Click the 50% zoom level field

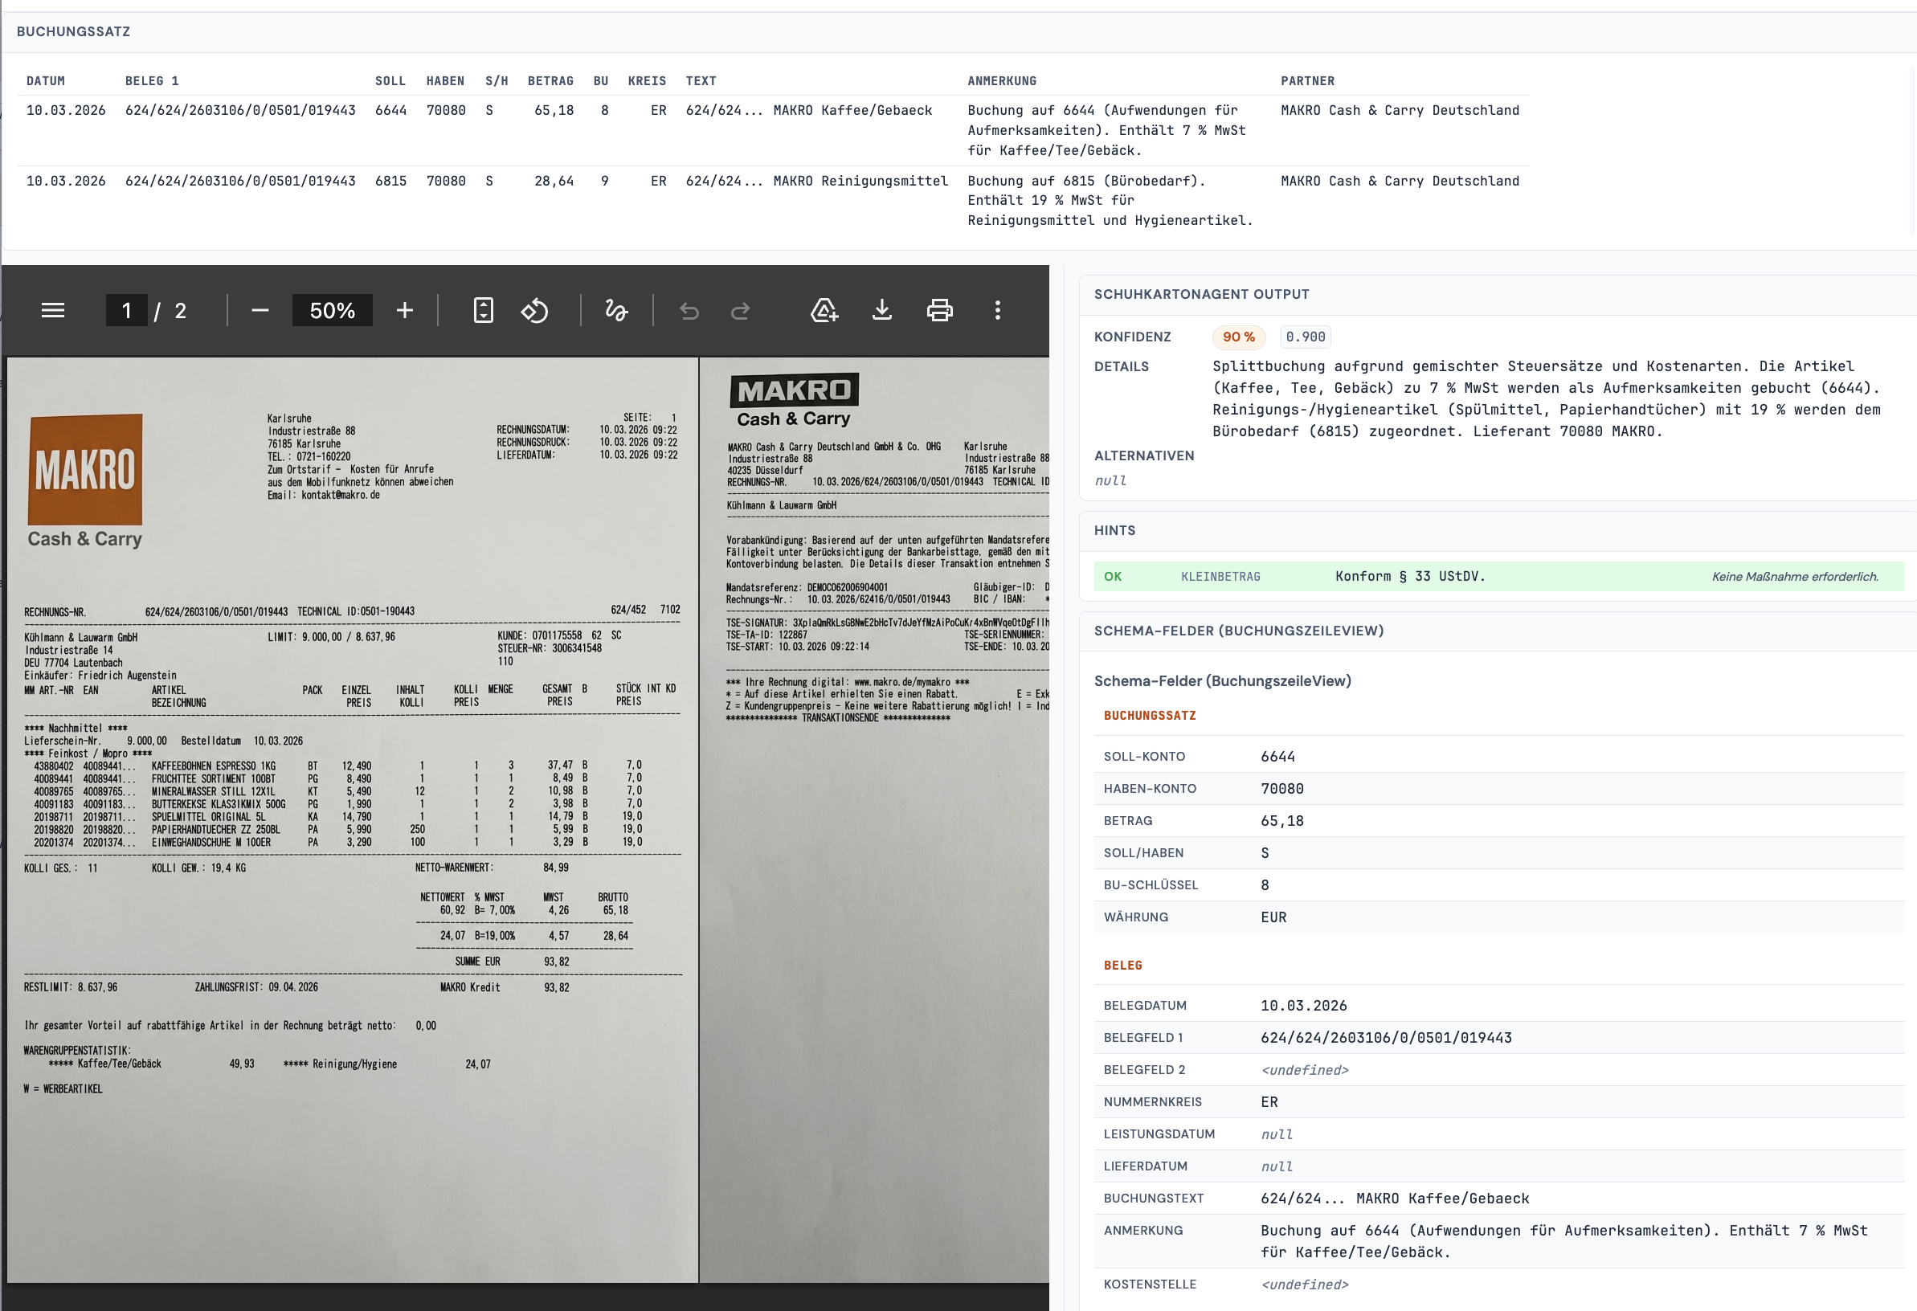pyautogui.click(x=332, y=310)
